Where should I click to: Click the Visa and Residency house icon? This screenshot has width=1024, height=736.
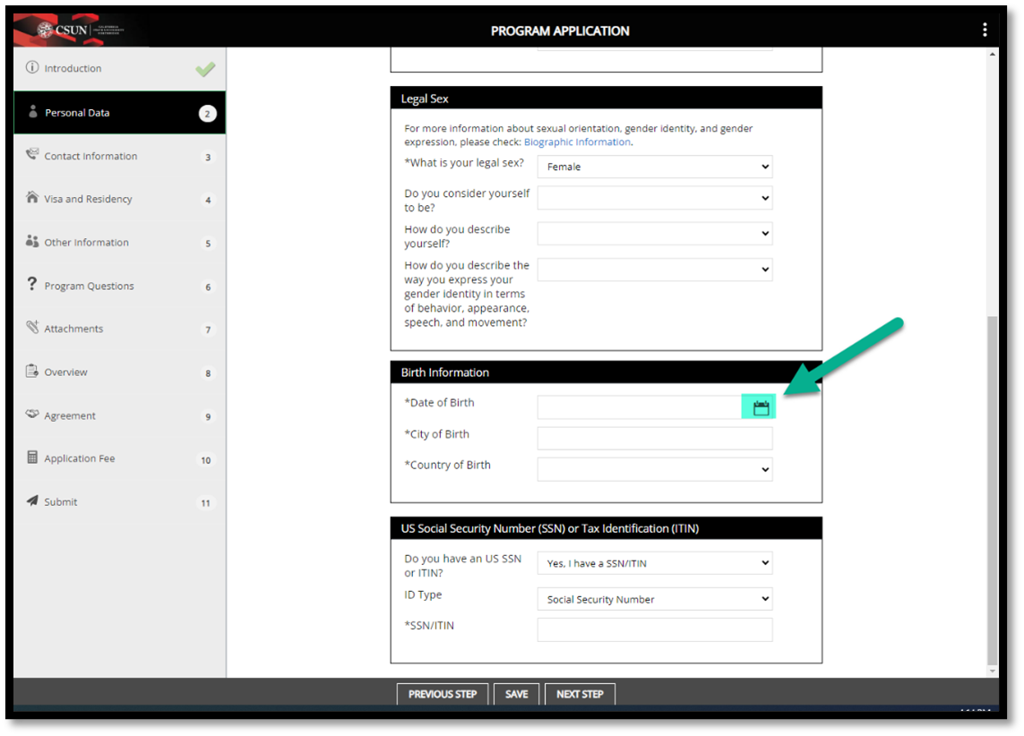32,198
